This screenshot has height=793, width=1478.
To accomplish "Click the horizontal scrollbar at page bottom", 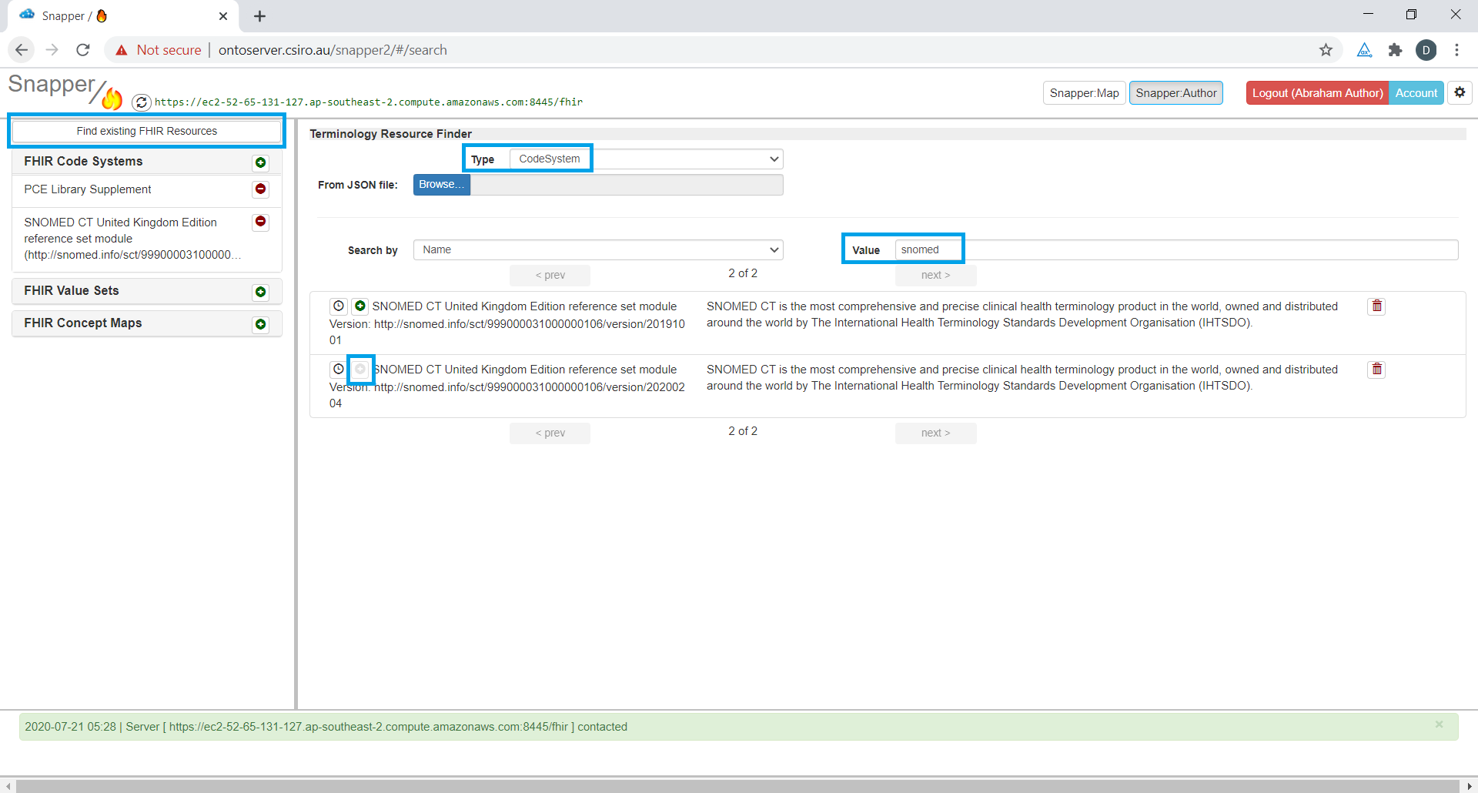I will pyautogui.click(x=739, y=786).
